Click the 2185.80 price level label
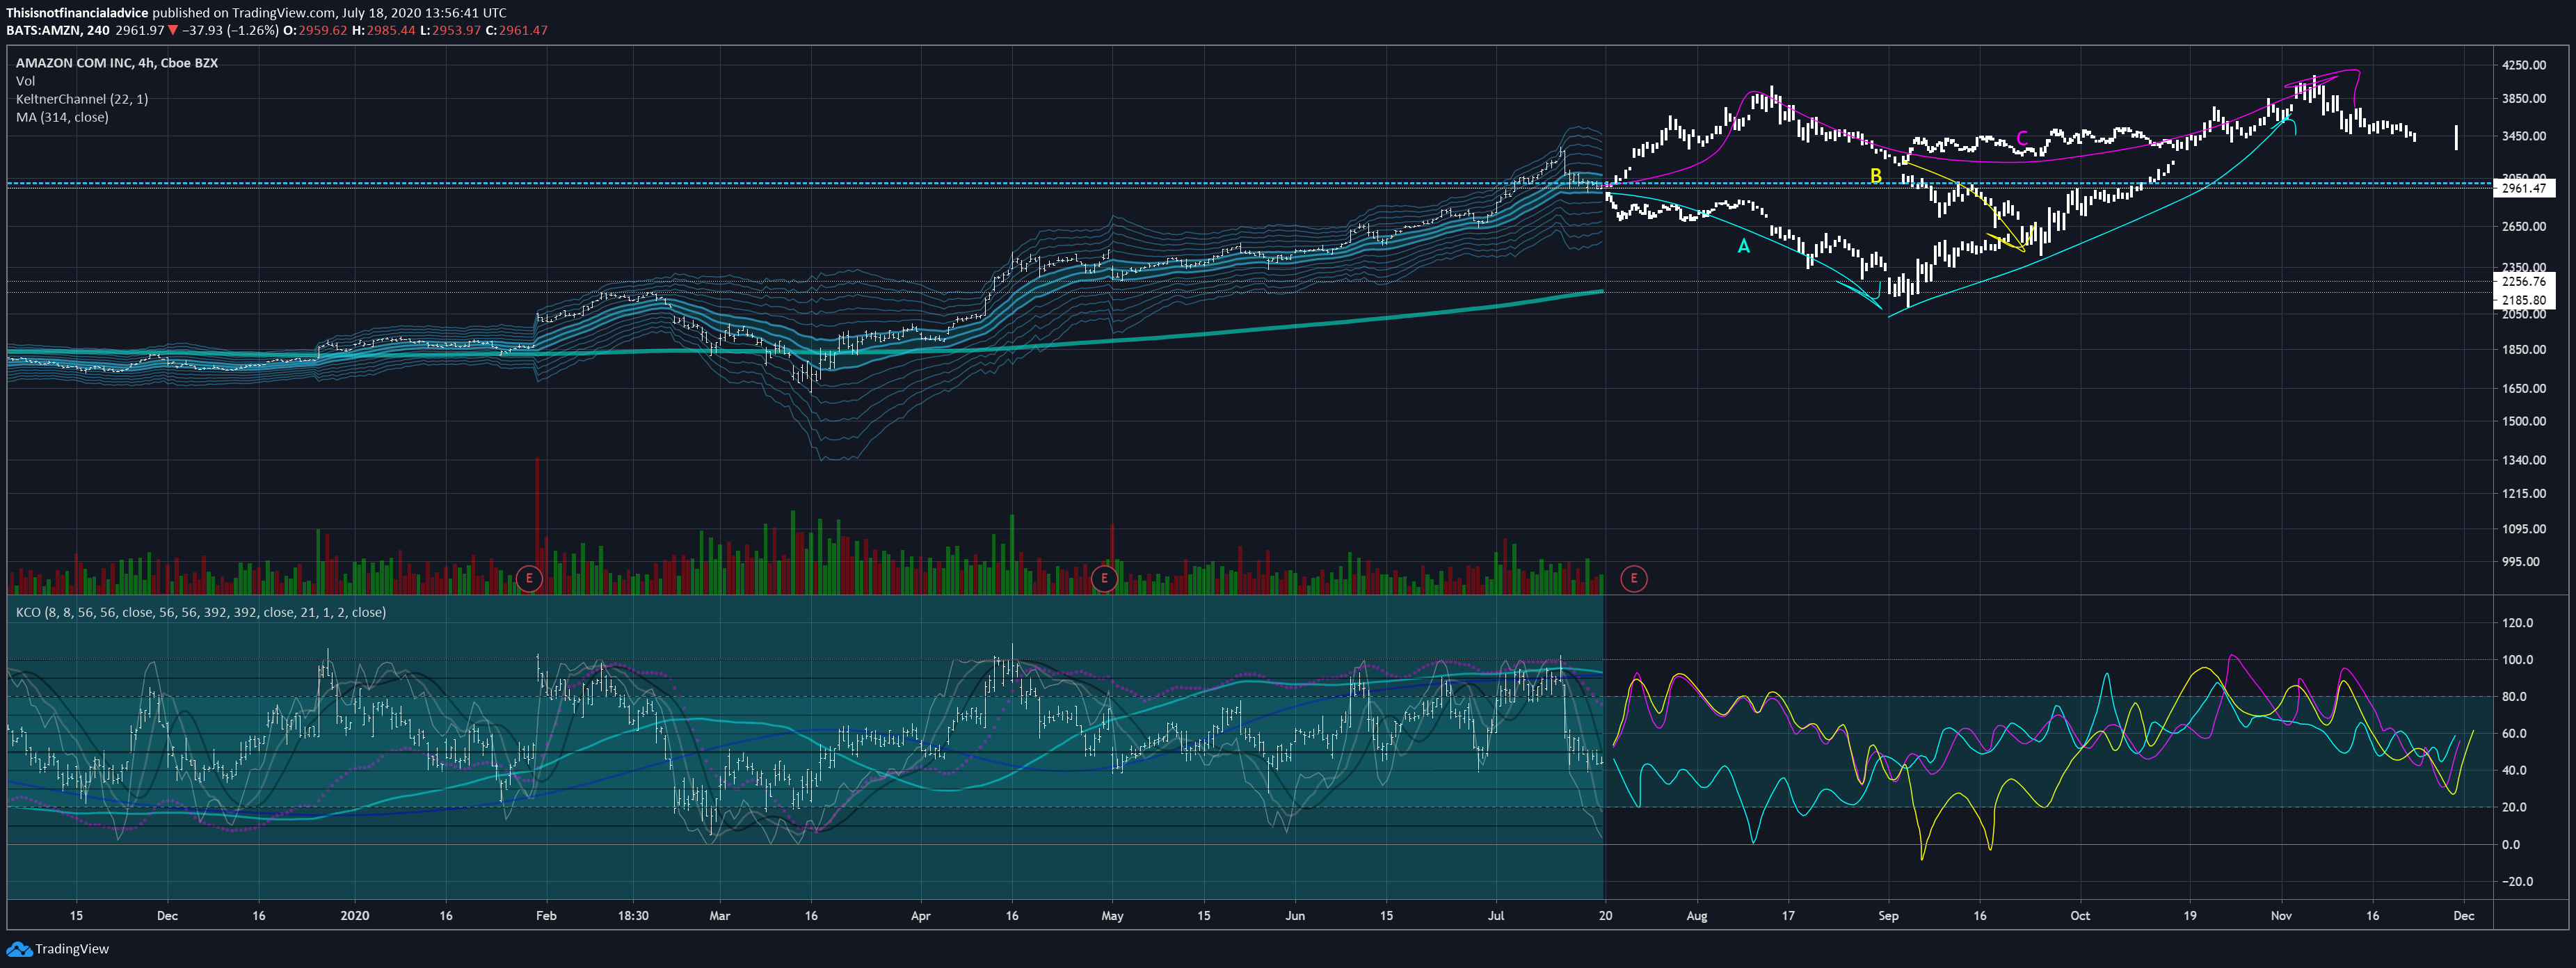2576x968 pixels. (2524, 300)
